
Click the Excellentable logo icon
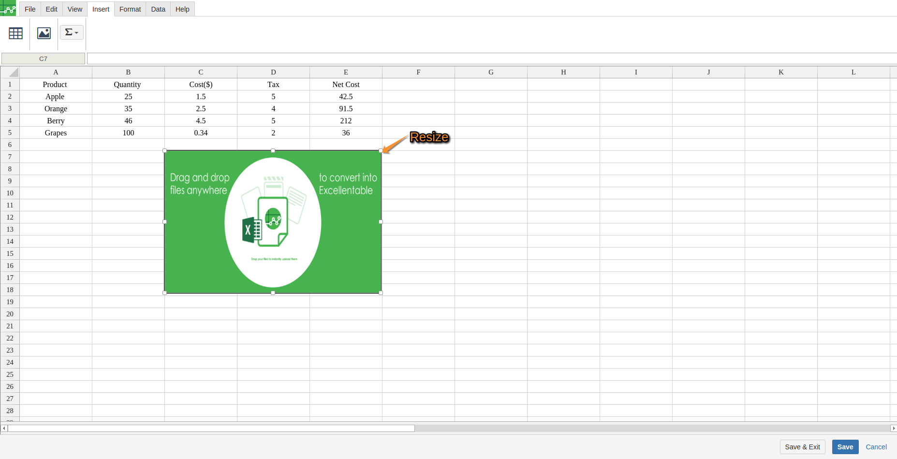pyautogui.click(x=8, y=8)
